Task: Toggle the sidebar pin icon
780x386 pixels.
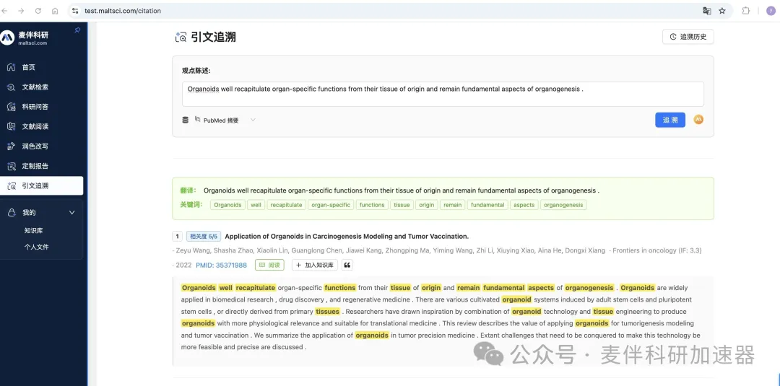Action: click(x=78, y=30)
